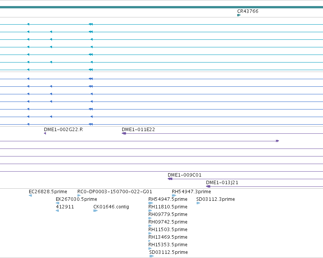
Task: Click the RH54947.3prime label
Action: pos(191,192)
